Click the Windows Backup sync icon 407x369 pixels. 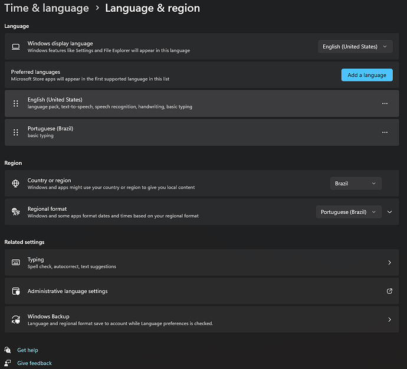click(16, 319)
